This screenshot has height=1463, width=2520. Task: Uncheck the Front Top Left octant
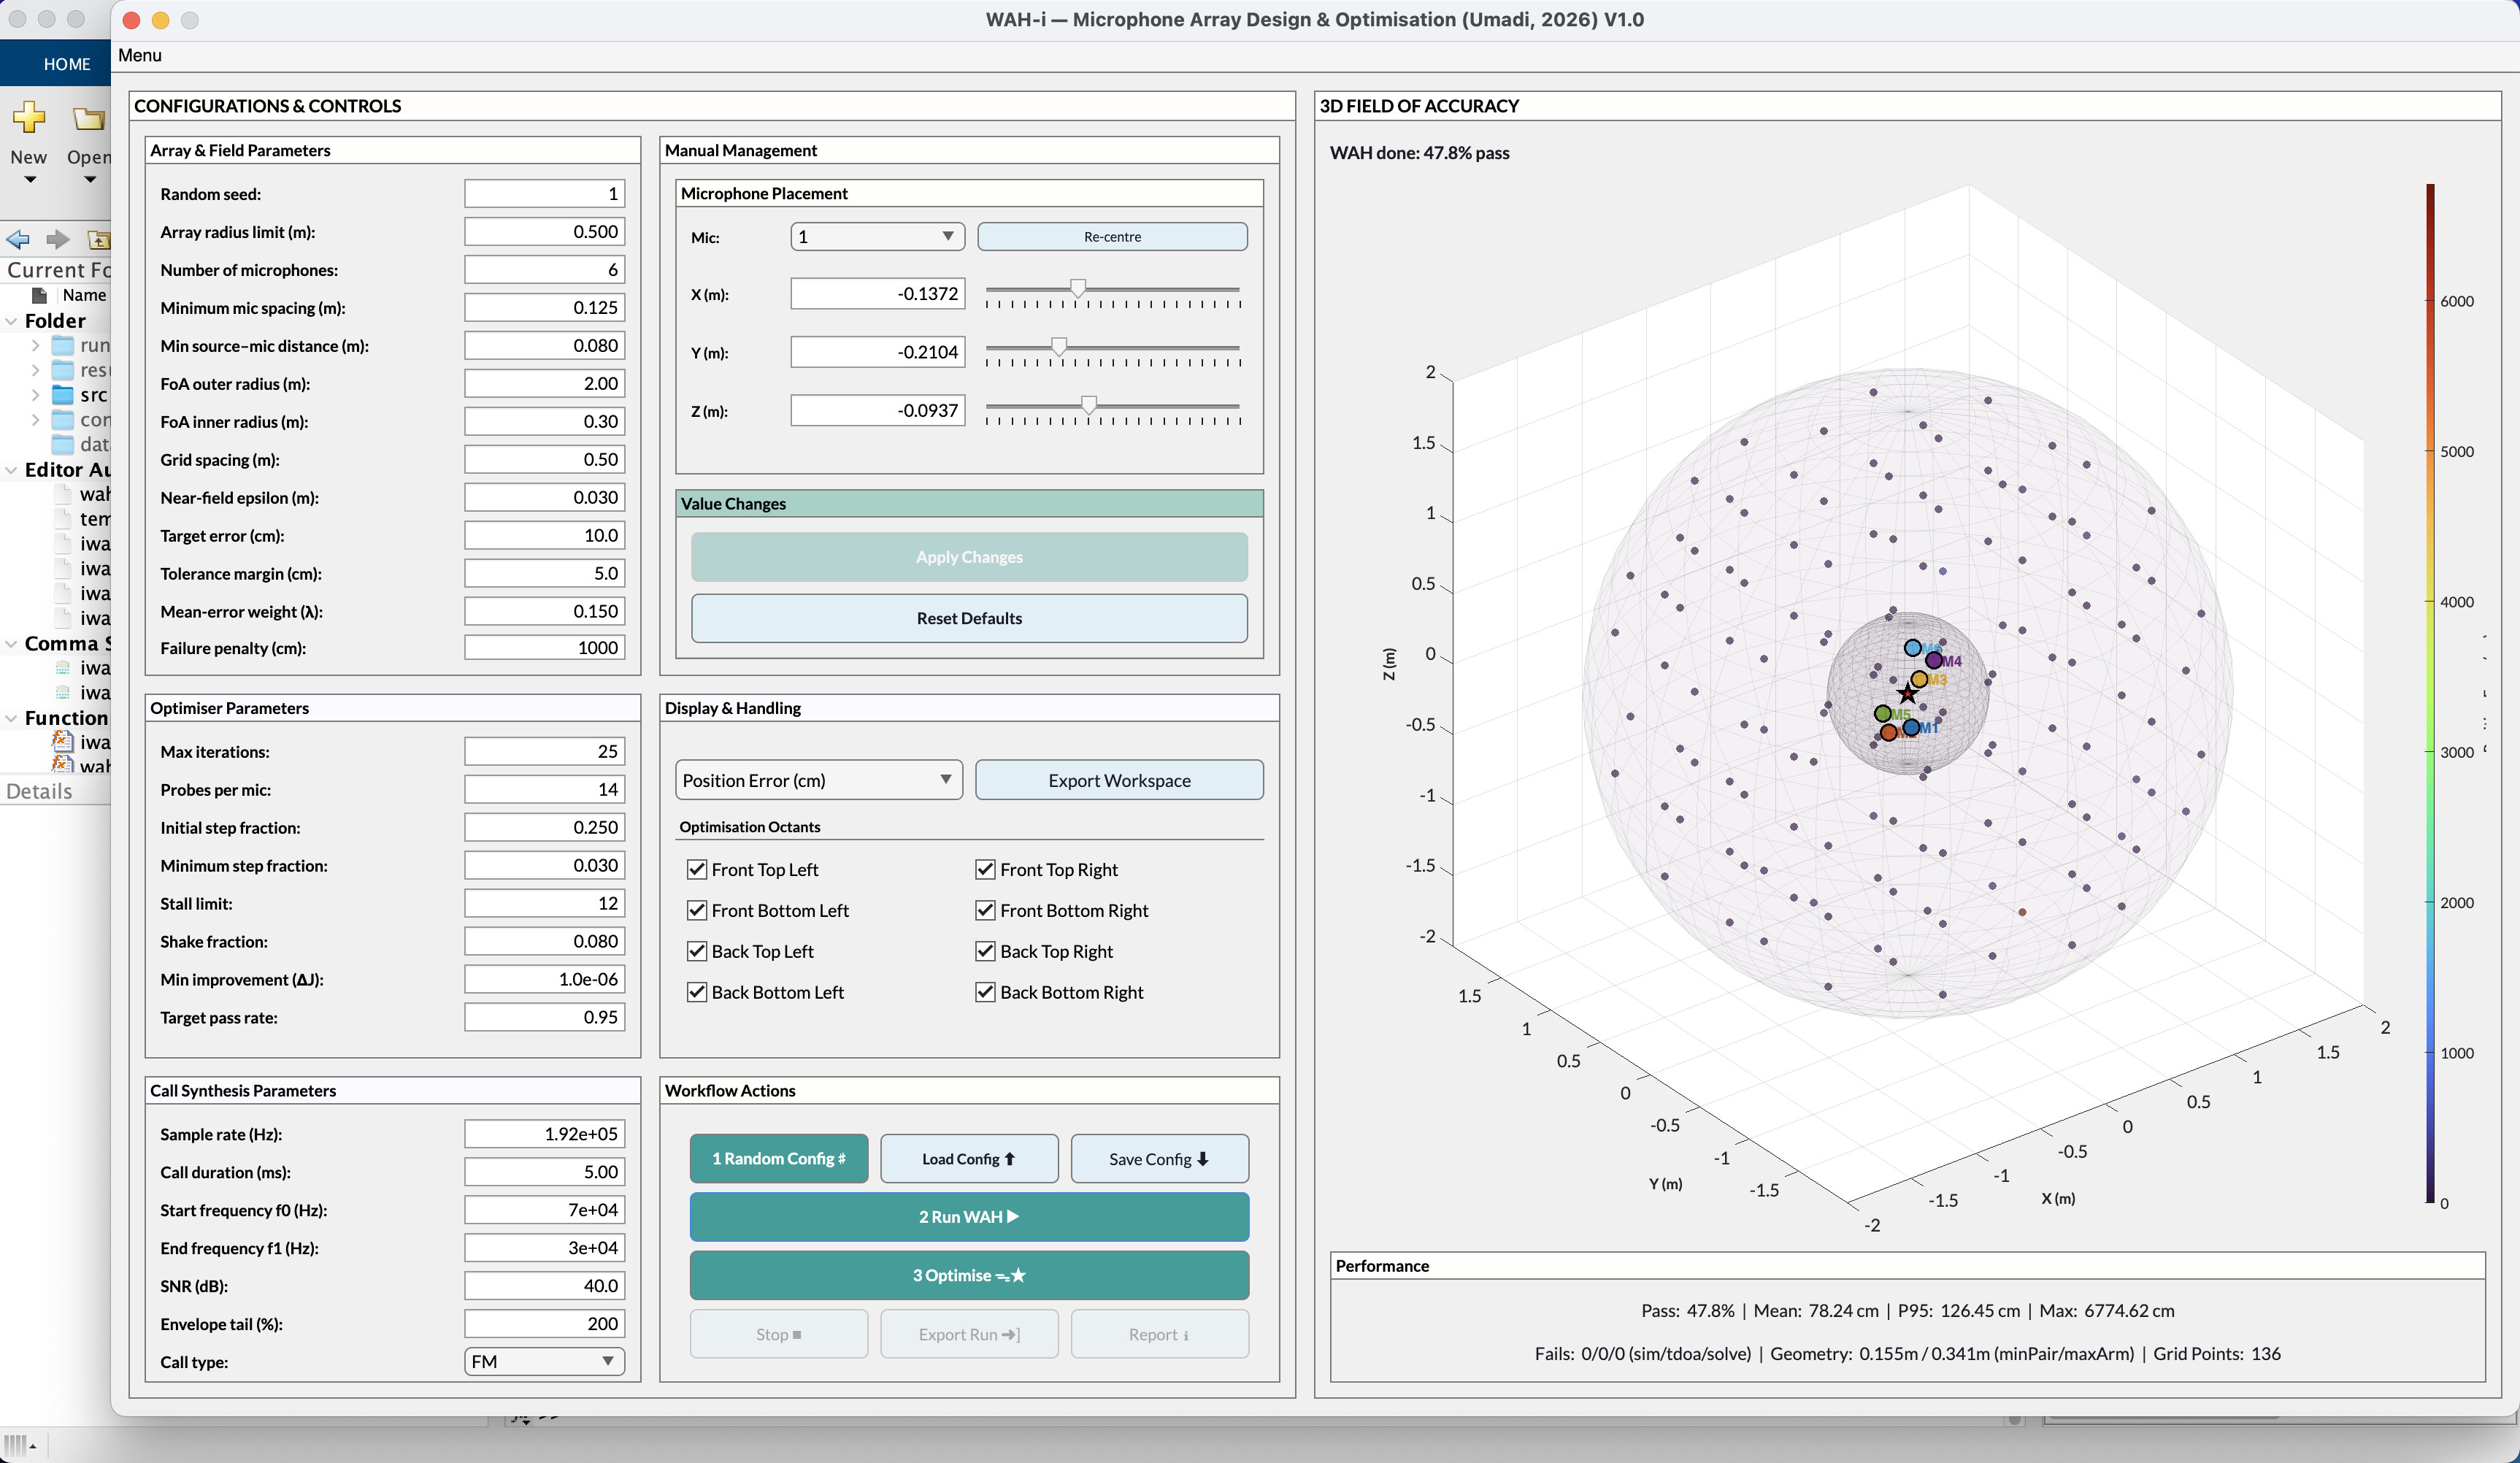[x=698, y=869]
